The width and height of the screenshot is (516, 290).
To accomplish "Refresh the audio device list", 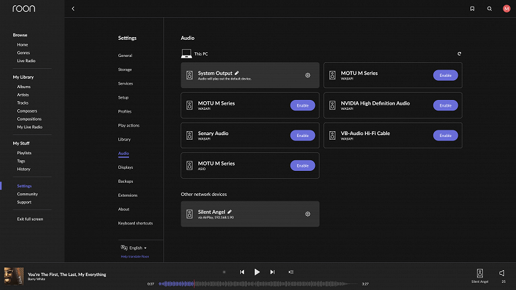I will click(x=459, y=54).
